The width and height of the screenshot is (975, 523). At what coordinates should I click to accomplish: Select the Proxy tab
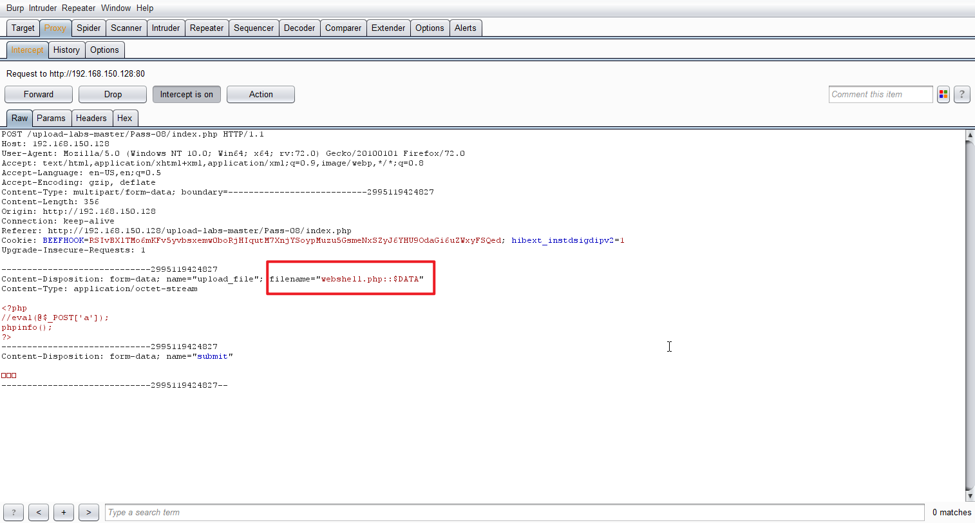(x=55, y=28)
